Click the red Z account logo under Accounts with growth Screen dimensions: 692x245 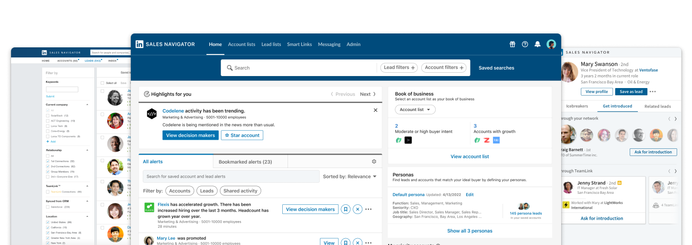486,140
